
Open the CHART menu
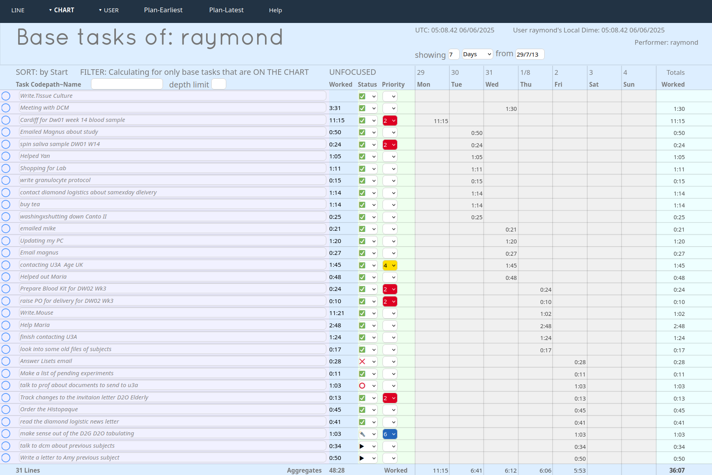(62, 10)
